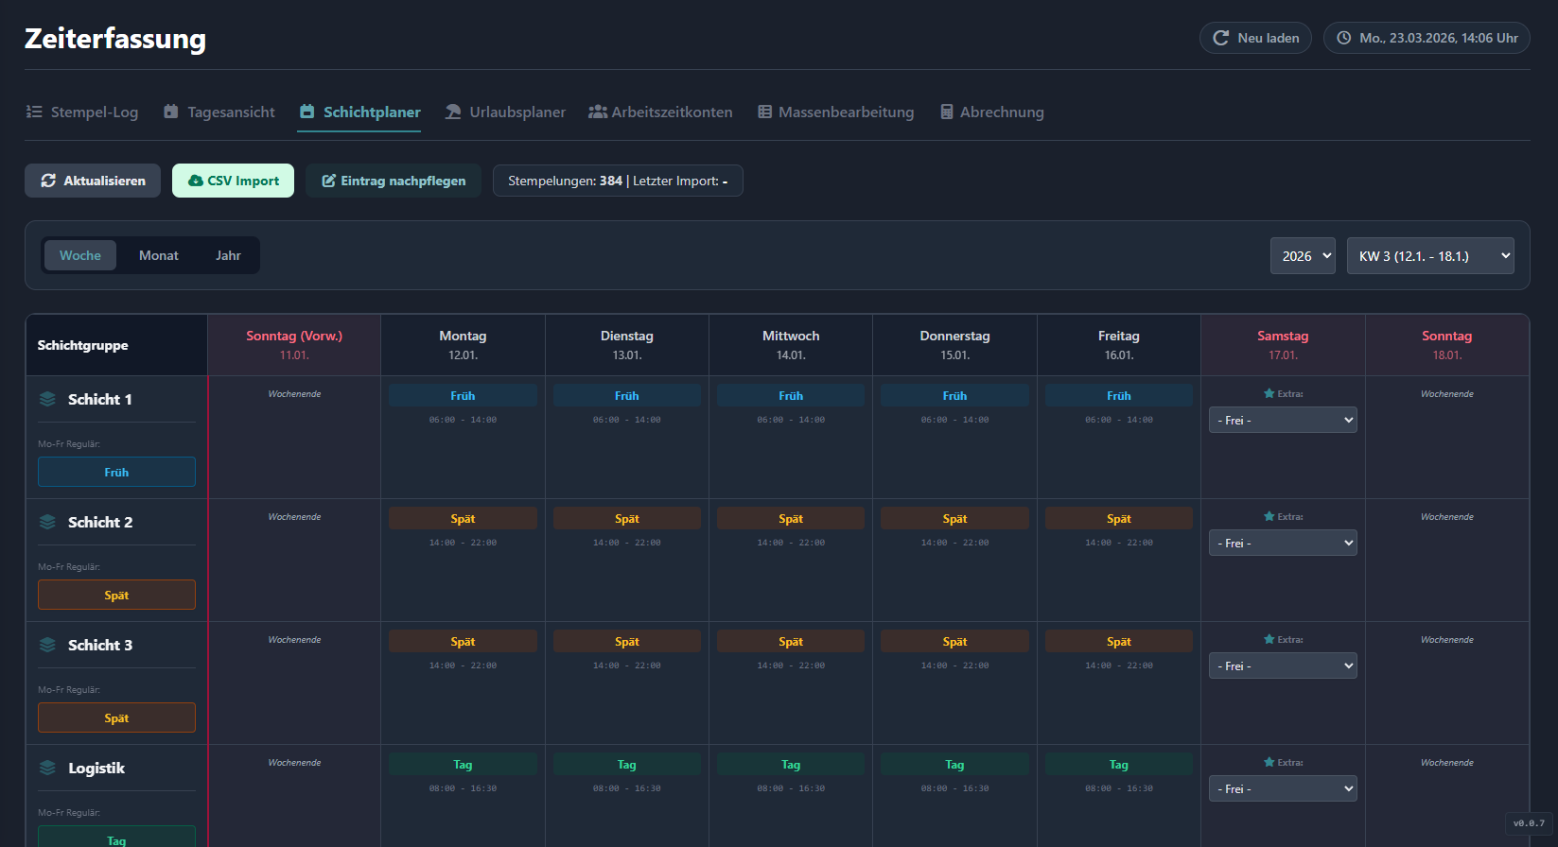Click the Eintrag nachpflegen button

pyautogui.click(x=393, y=181)
